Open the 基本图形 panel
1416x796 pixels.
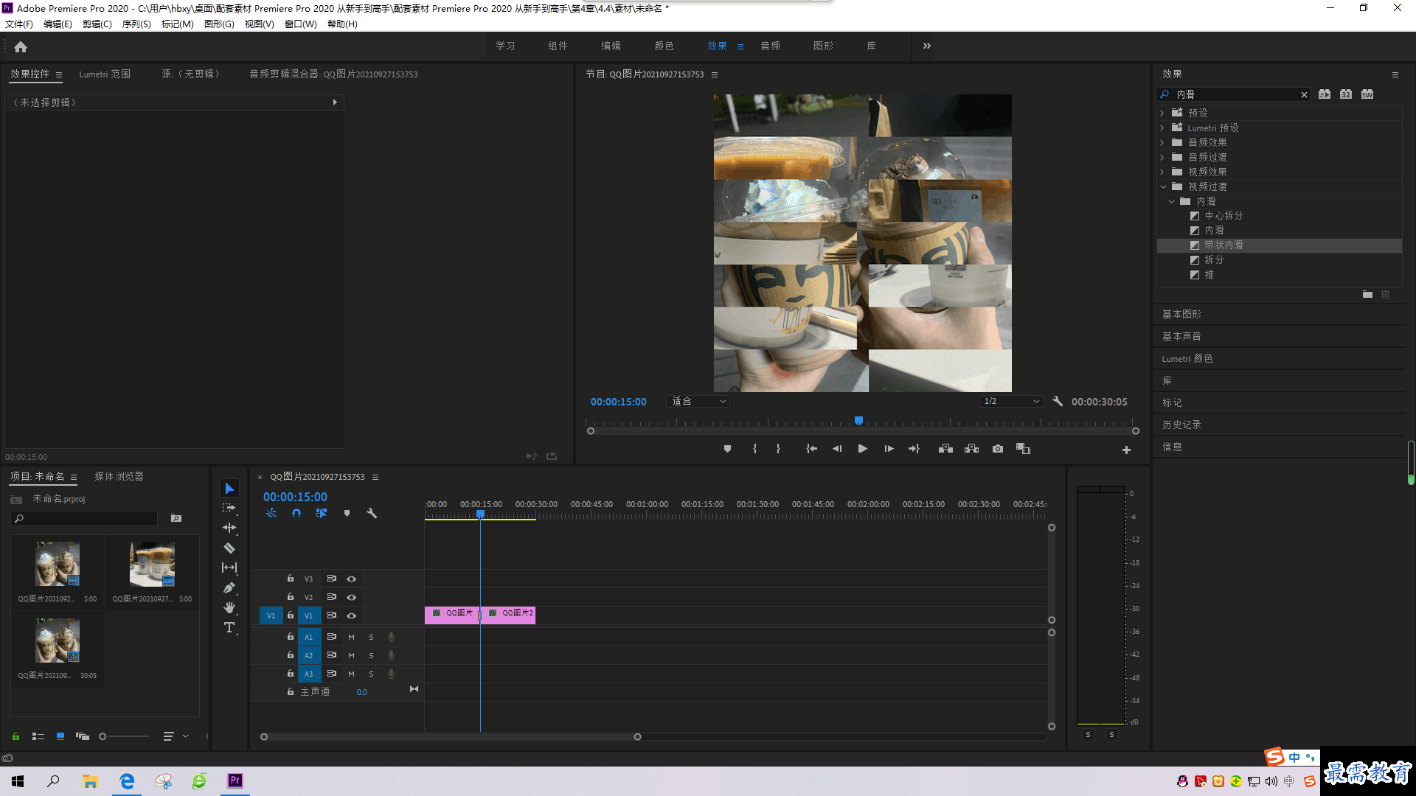point(1181,314)
